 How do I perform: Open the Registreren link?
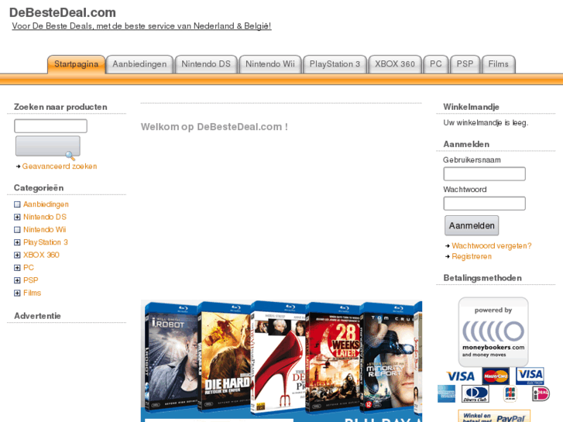[472, 256]
